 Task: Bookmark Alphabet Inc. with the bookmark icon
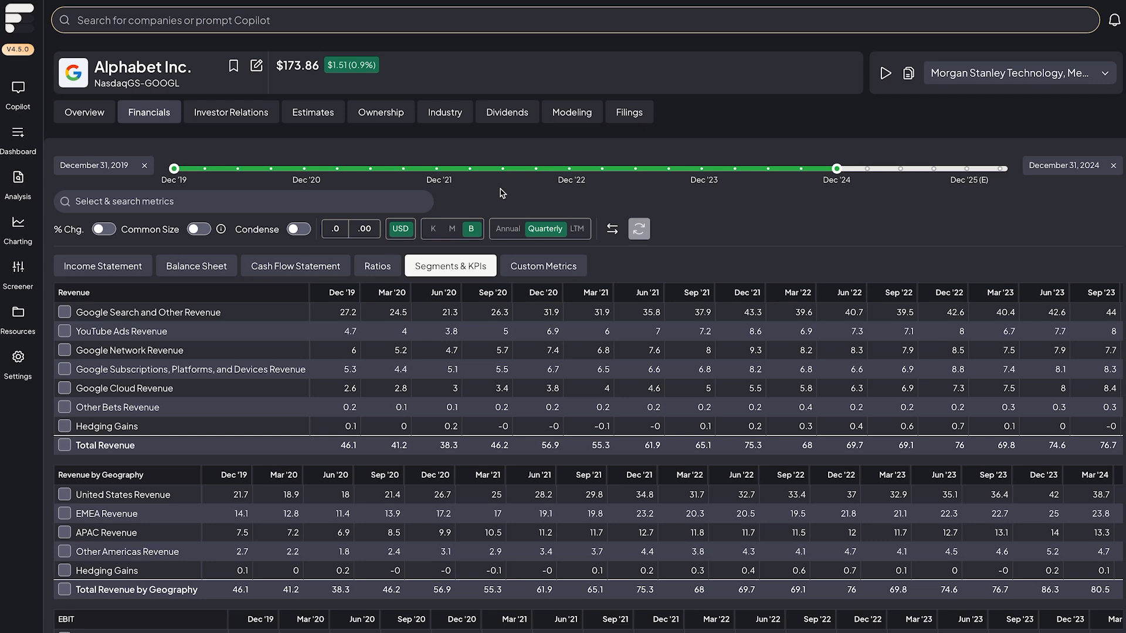pos(233,66)
